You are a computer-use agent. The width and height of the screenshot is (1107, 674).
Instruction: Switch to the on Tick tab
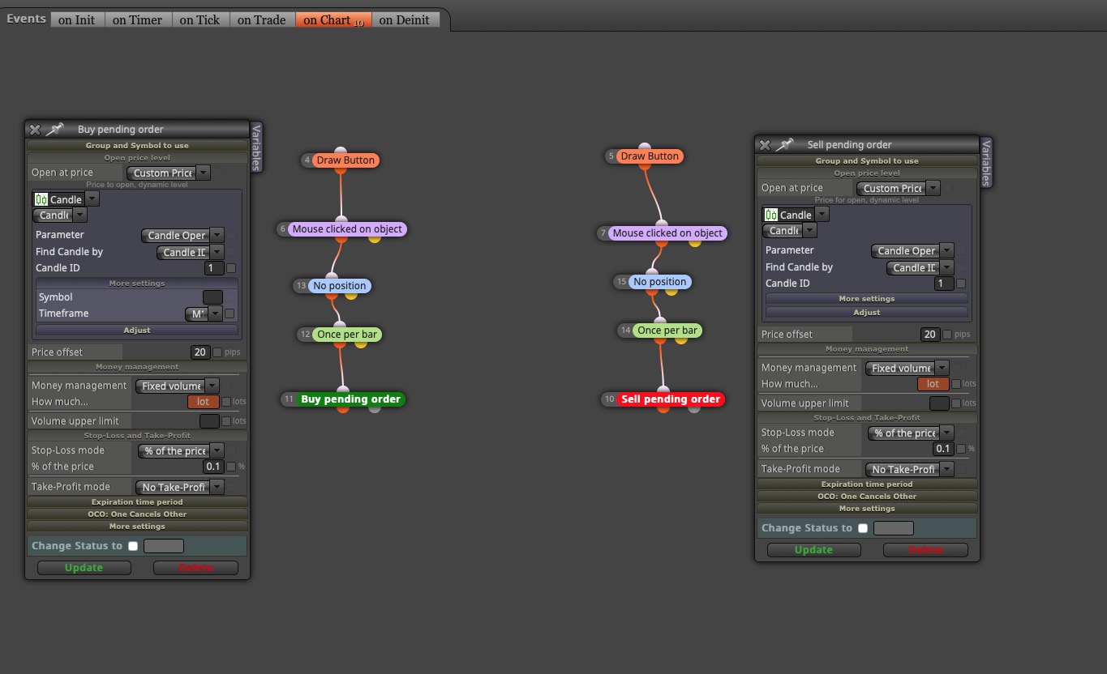pos(200,20)
